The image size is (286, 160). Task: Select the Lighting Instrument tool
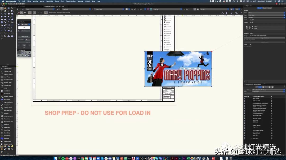(x=7, y=68)
